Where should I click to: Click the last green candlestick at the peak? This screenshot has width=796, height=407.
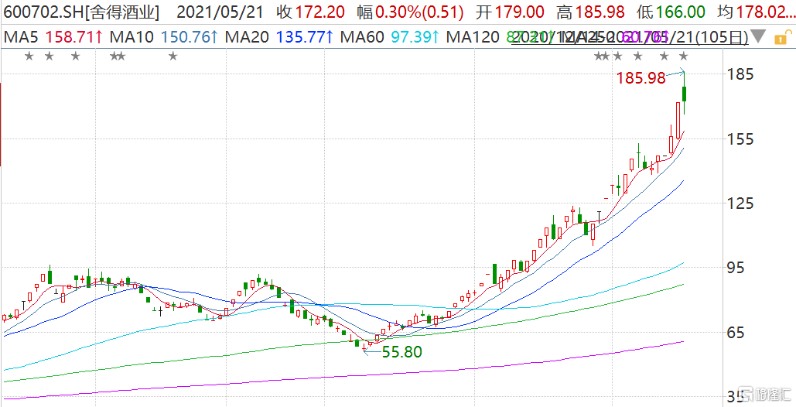tap(685, 94)
